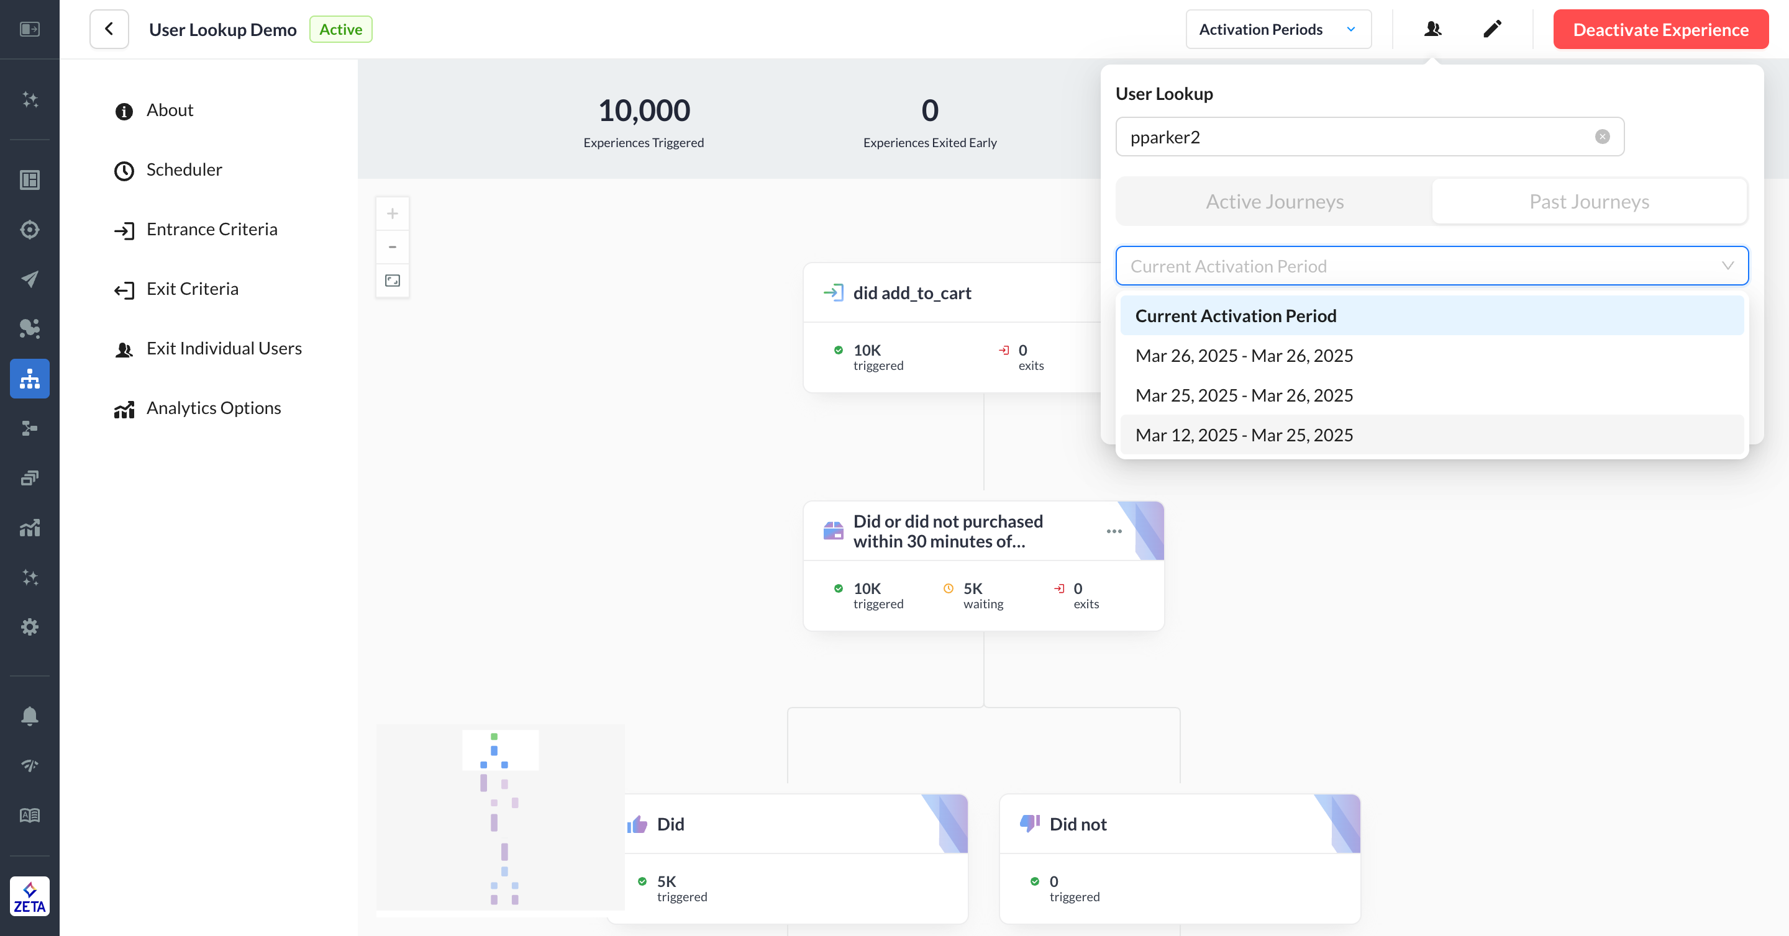Click the user lookup icon in header
The image size is (1789, 936).
1432,29
